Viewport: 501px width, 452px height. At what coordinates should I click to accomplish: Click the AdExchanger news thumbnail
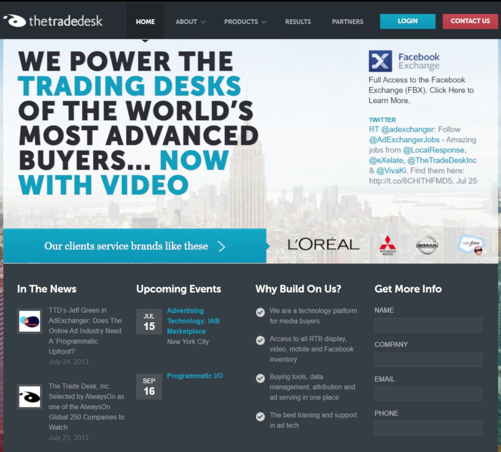(30, 321)
